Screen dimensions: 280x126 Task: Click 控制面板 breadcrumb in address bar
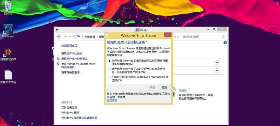[90, 37]
